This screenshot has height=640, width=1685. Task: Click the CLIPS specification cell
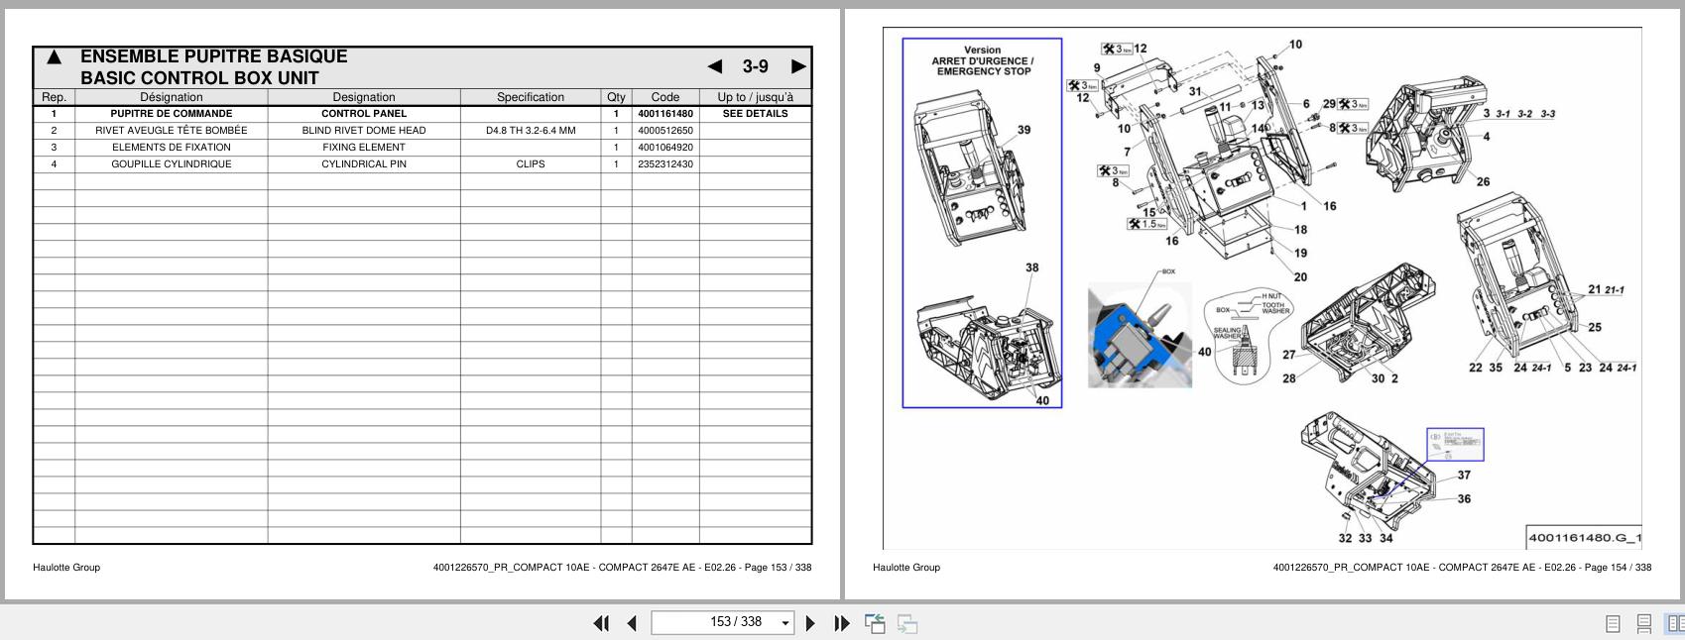coord(531,164)
